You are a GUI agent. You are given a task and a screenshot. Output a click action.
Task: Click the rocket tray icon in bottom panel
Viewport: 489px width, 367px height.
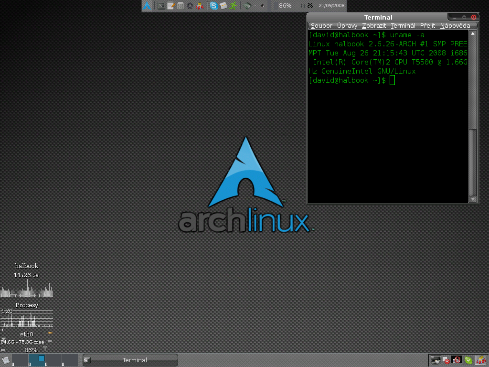click(x=481, y=360)
